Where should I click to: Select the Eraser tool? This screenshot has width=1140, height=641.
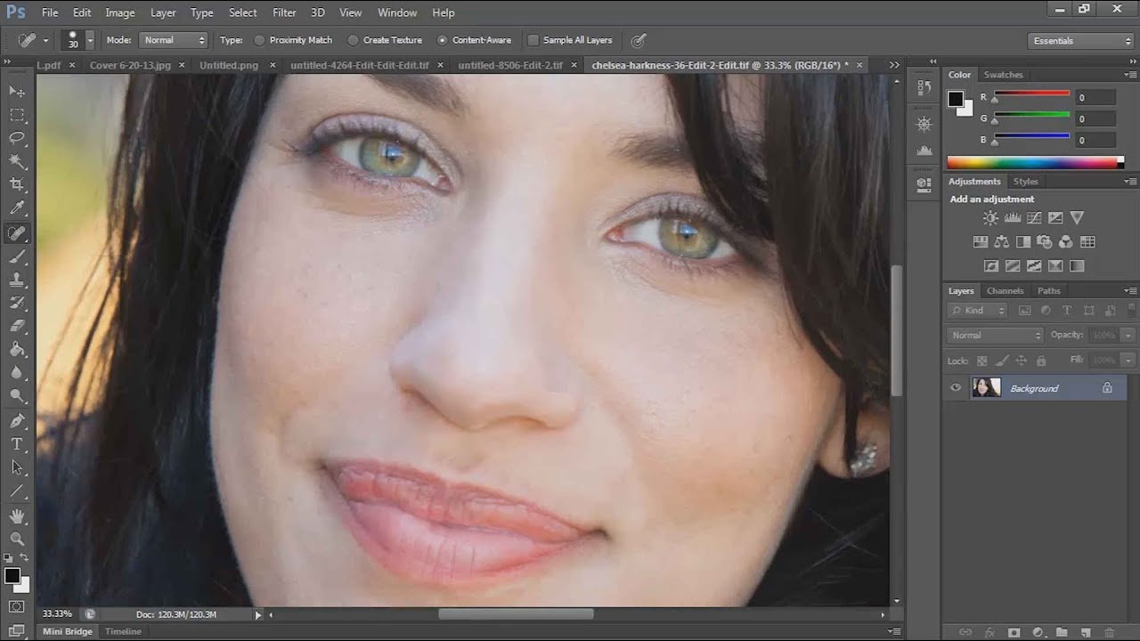click(x=17, y=326)
